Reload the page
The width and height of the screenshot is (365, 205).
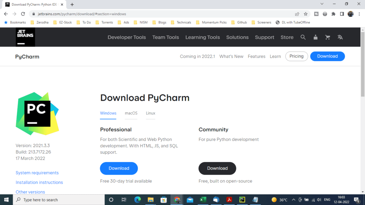point(23,14)
